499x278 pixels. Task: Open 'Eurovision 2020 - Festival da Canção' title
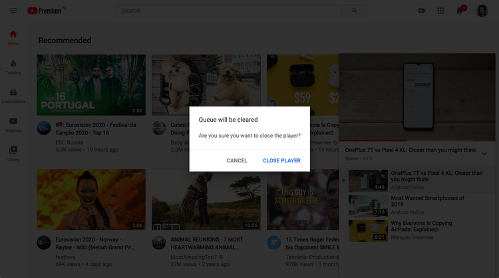coord(96,129)
